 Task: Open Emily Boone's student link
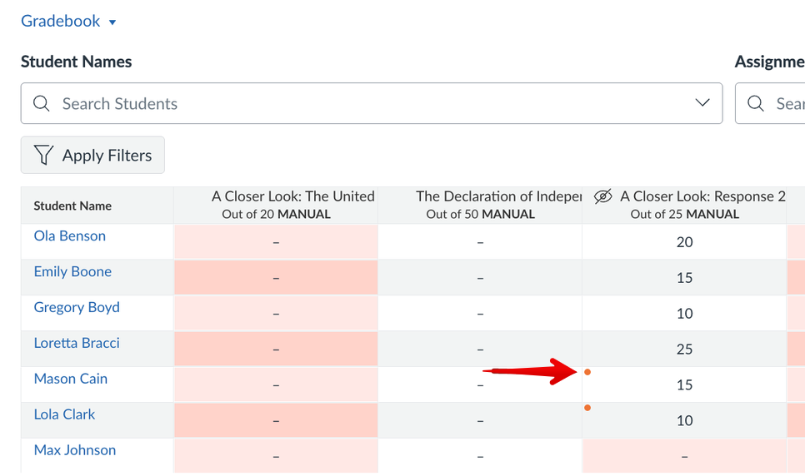coord(72,272)
